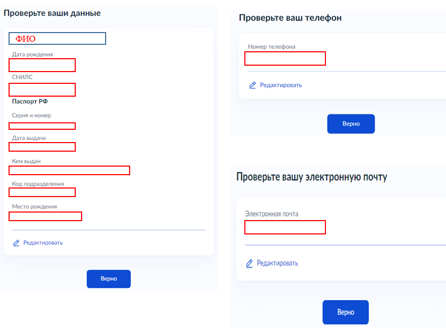Confirm email with Верно button
This screenshot has height=329, width=446.
346,312
